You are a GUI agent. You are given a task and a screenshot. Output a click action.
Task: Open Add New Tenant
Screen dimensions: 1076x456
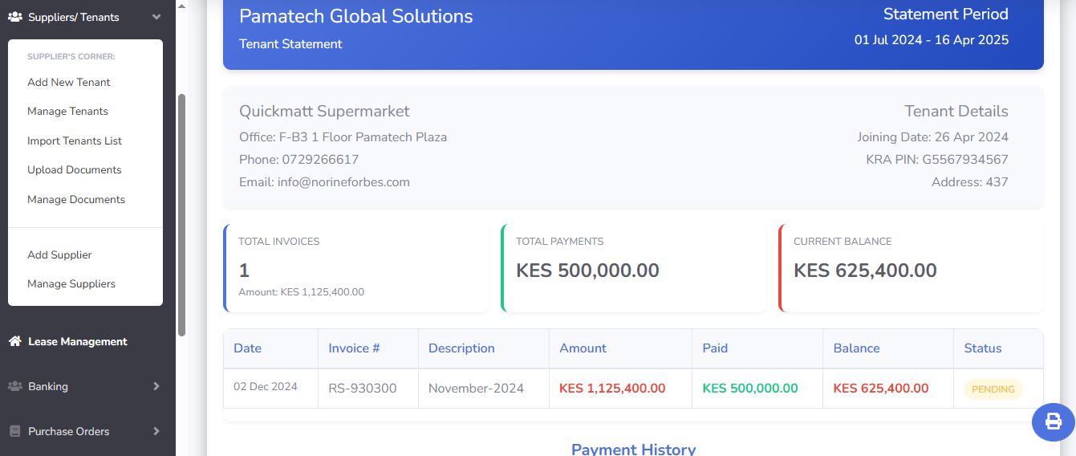click(x=69, y=82)
